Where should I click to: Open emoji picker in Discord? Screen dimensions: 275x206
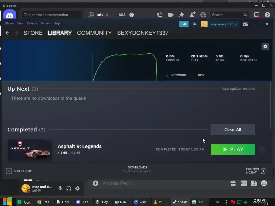[x=264, y=183]
